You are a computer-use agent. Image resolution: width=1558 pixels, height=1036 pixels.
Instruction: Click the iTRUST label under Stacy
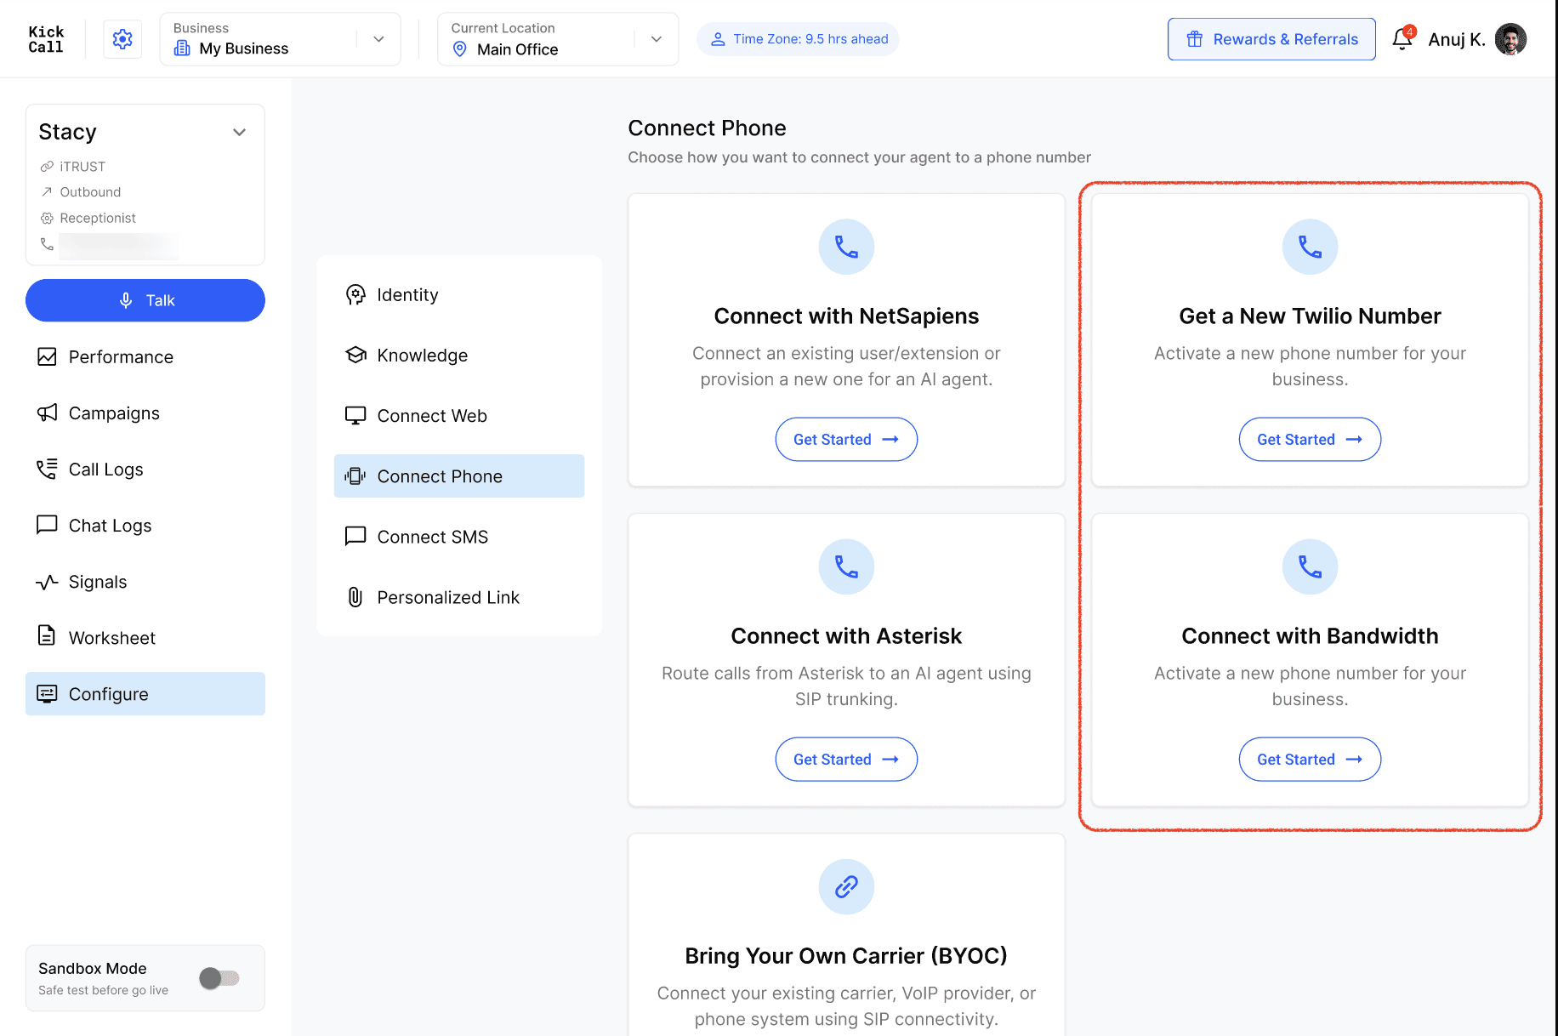pos(82,167)
